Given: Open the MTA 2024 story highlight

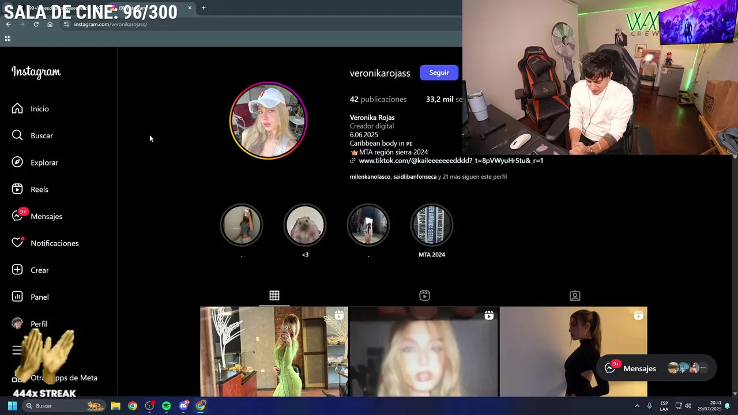Looking at the screenshot, I should (432, 225).
